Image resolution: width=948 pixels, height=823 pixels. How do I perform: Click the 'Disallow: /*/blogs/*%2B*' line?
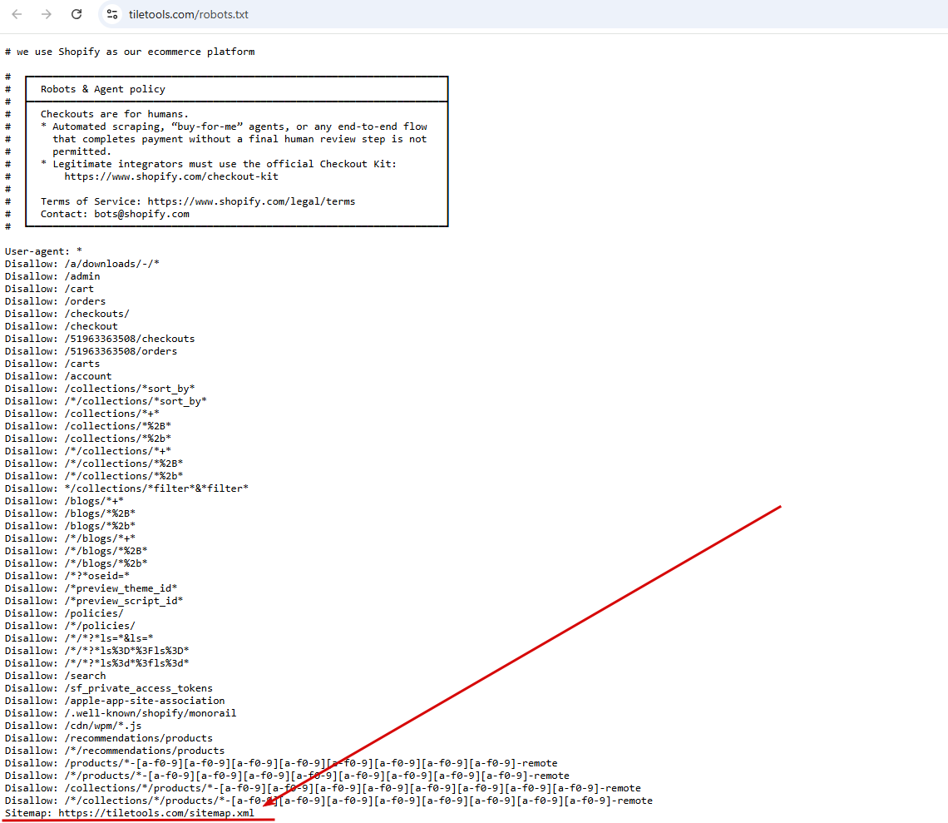77,551
